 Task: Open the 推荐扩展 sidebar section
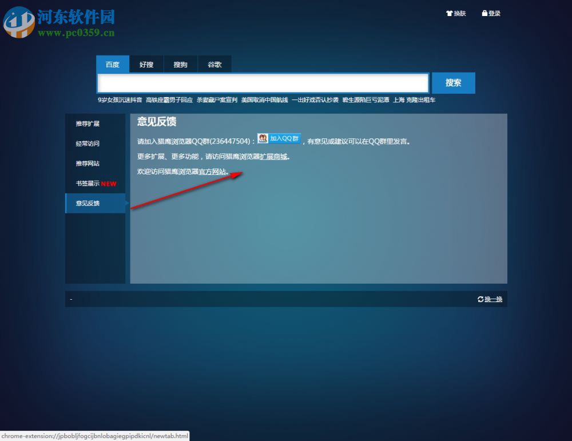(x=87, y=124)
